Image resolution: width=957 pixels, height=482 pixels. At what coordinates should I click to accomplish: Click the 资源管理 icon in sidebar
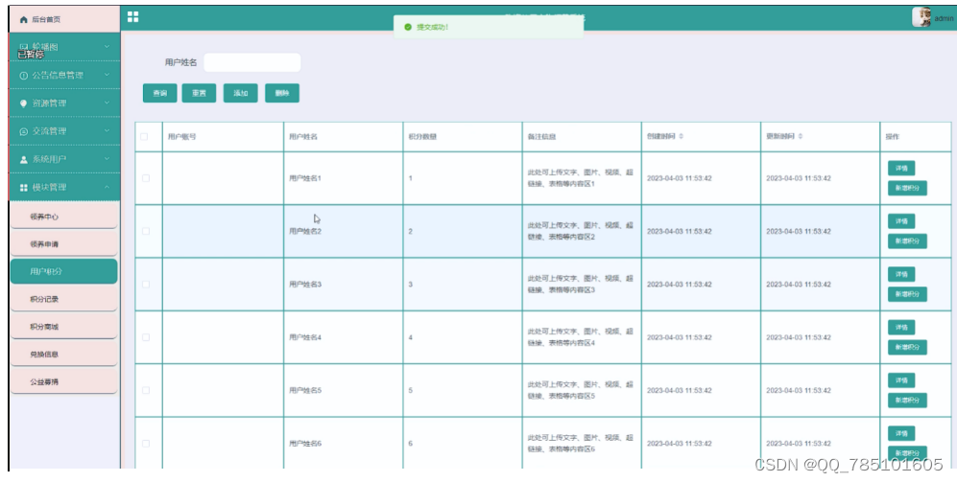point(24,103)
